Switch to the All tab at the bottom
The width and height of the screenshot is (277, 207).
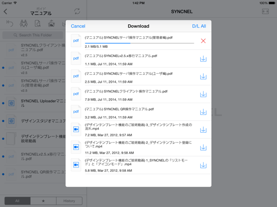pos(17,201)
